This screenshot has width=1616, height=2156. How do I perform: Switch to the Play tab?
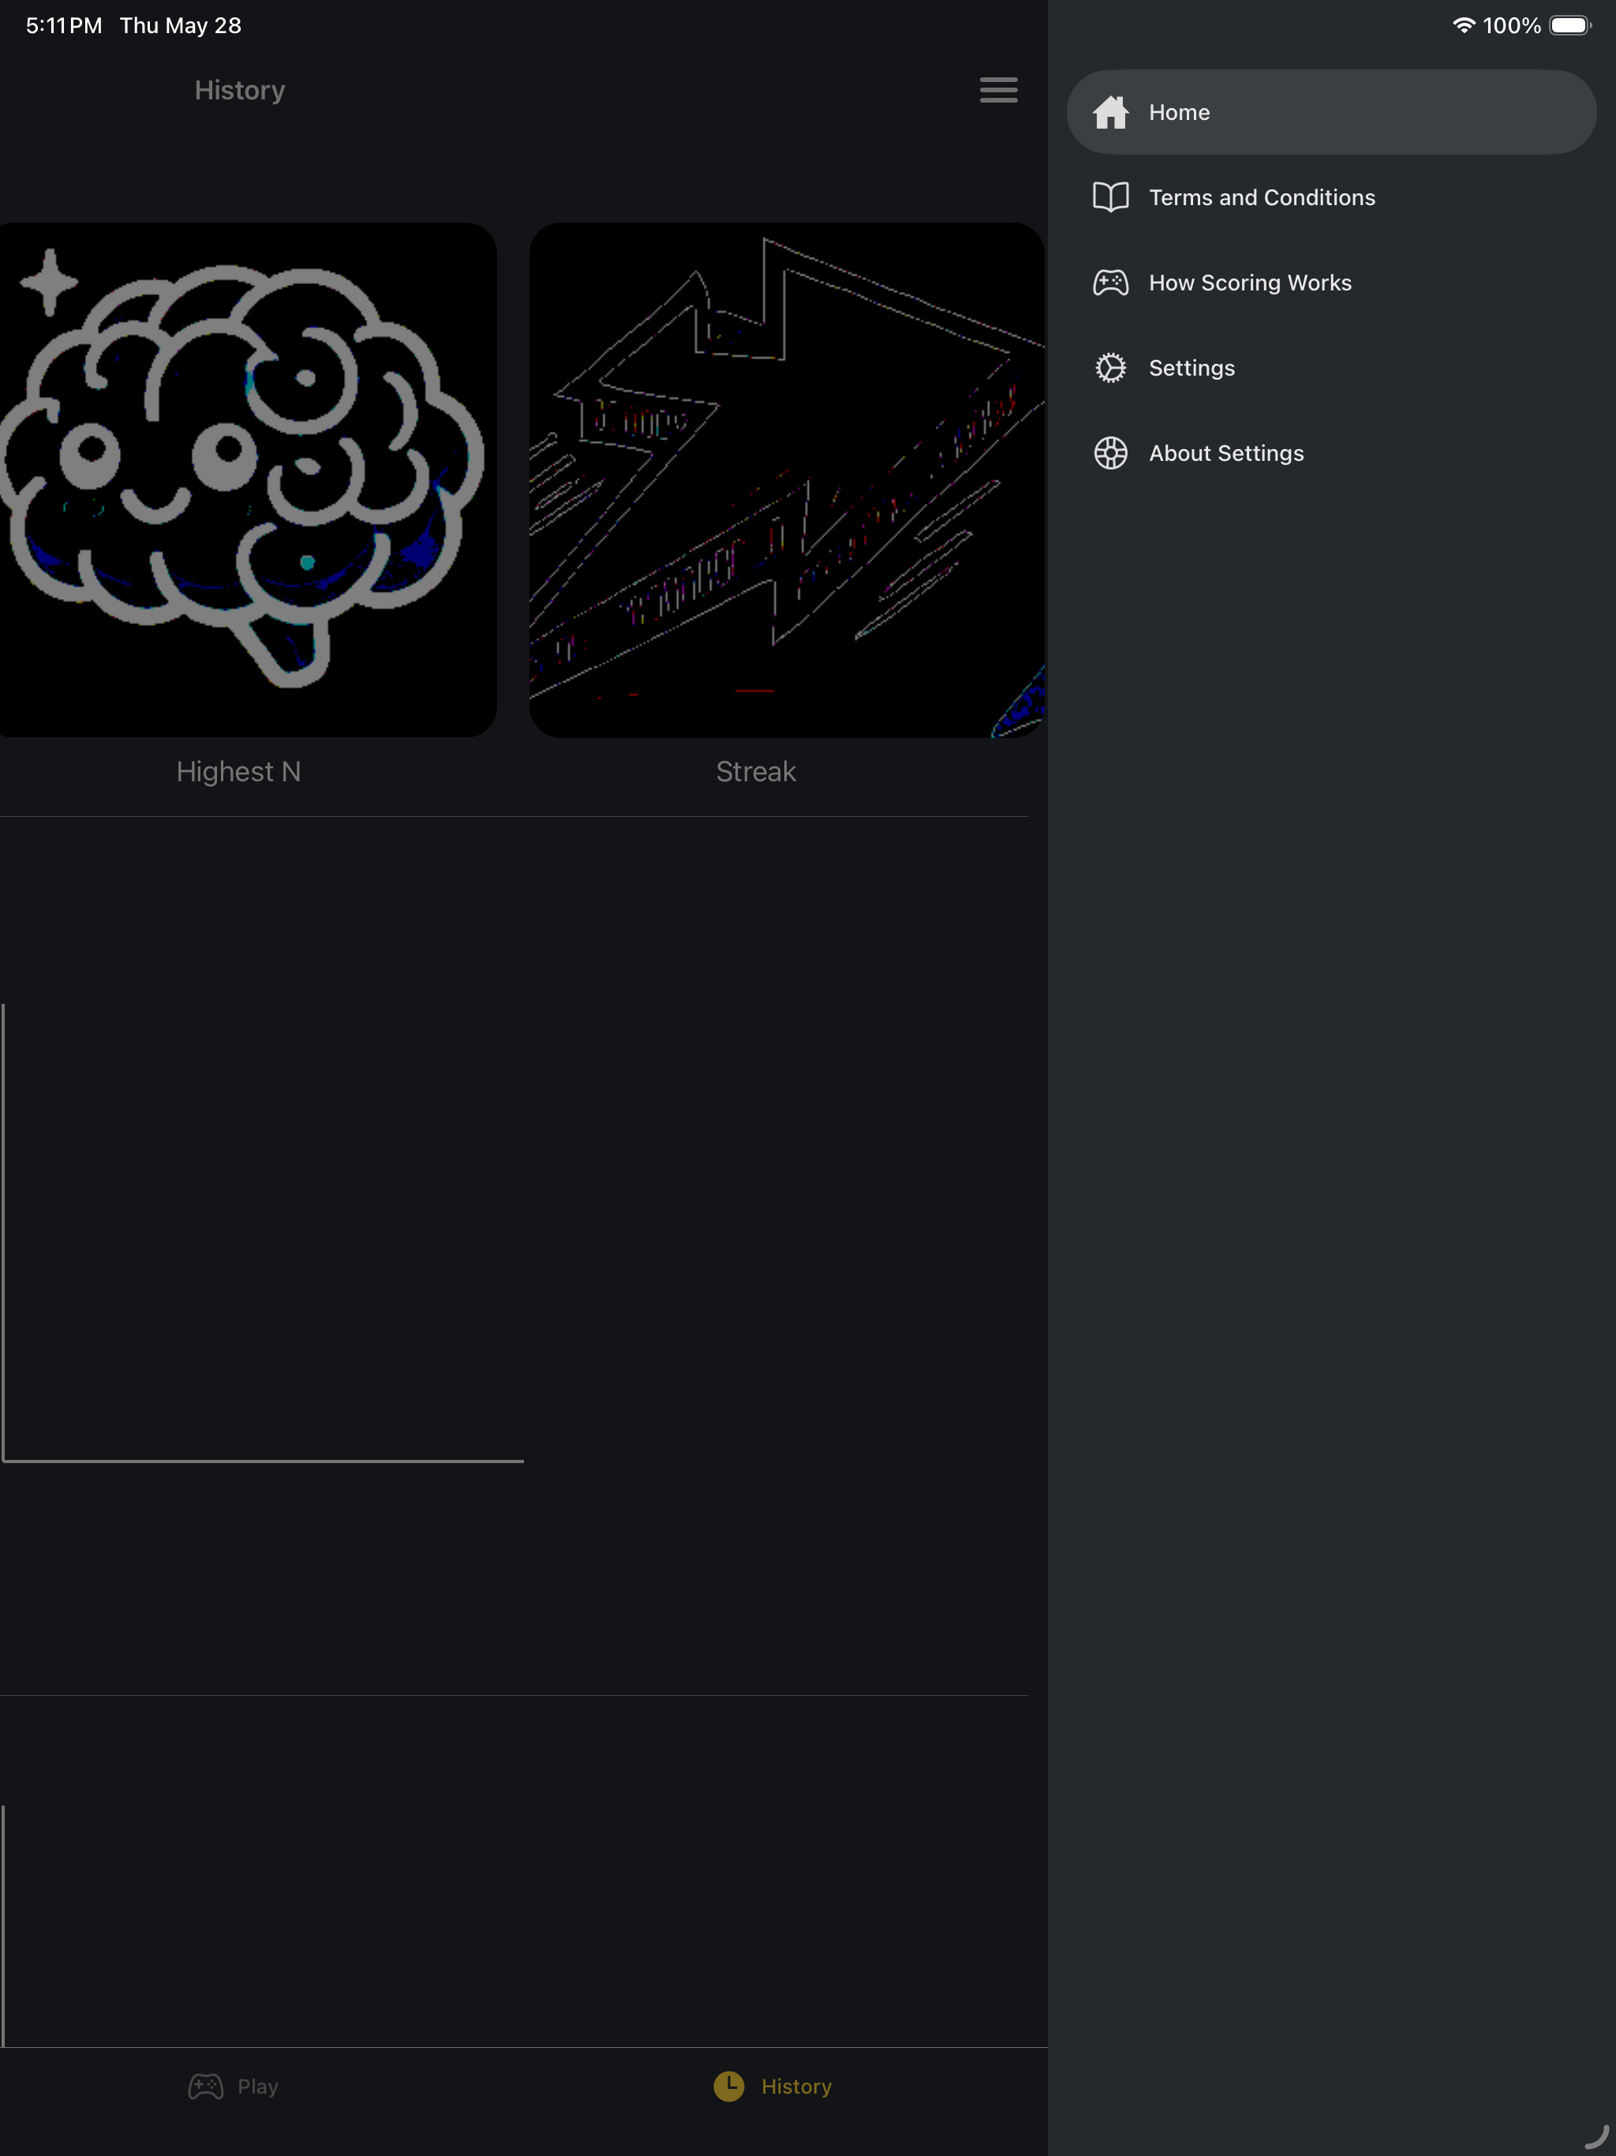click(234, 2087)
